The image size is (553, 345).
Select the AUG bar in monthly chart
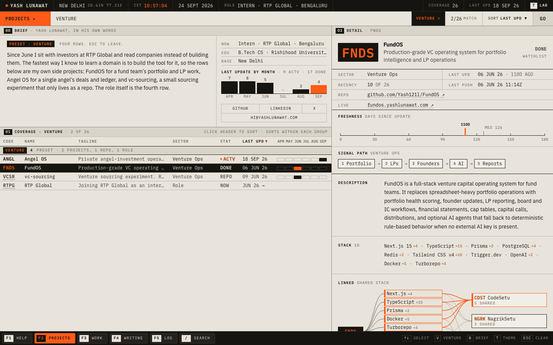(x=301, y=92)
